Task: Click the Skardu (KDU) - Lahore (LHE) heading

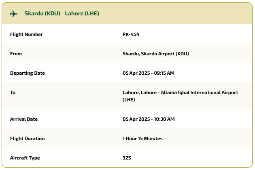Action: point(62,13)
